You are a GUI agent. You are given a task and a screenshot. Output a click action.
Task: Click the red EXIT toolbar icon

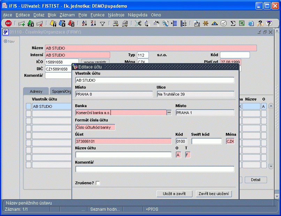coord(8,23)
